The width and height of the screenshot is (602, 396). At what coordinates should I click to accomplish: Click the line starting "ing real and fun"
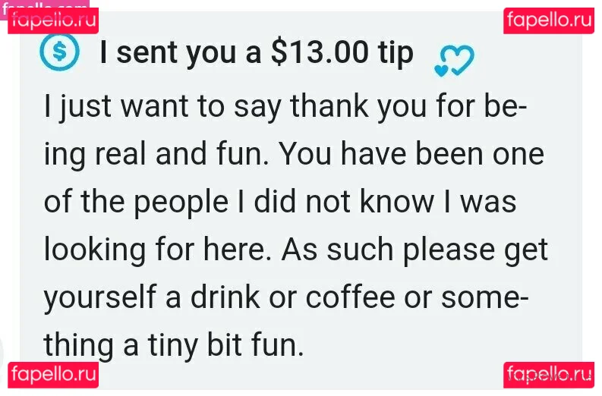click(293, 155)
